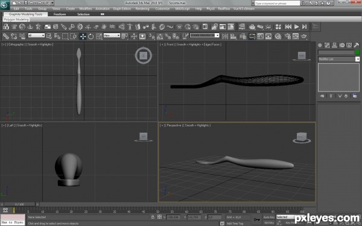Toggle Keyboard Shortcut Override button
The image size is (362, 226).
coord(142,36)
